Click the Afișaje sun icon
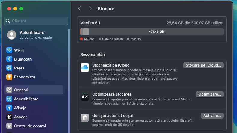Screen dimensions: 237x133 [x=9, y=108]
